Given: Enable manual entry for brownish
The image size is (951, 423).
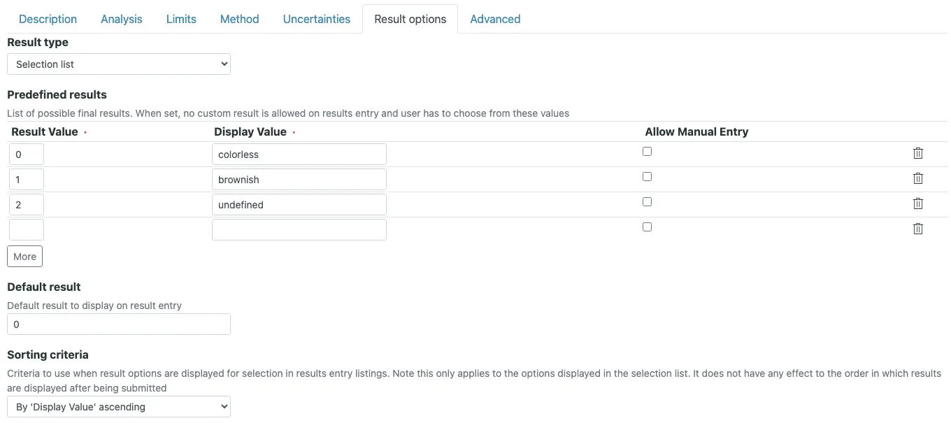Looking at the screenshot, I should pos(647,176).
